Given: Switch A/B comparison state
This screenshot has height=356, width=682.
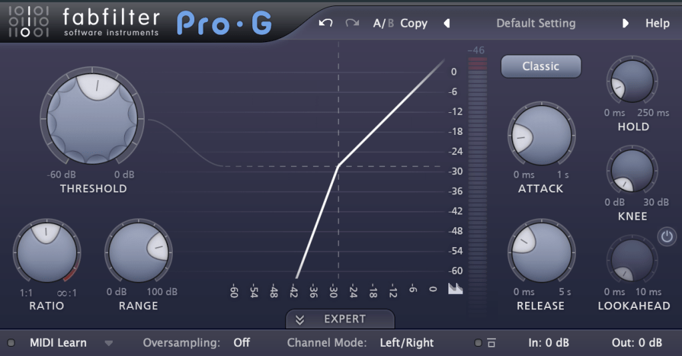Looking at the screenshot, I should (383, 23).
